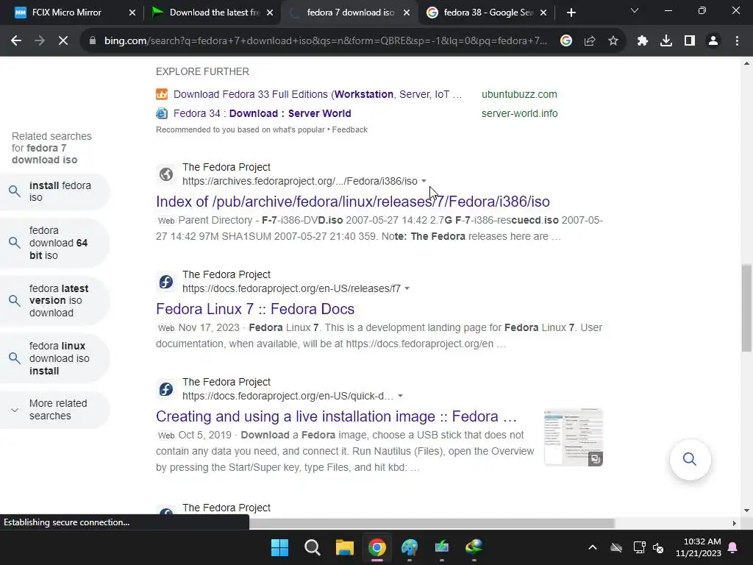Click the Chrome icon in the taskbar

(x=377, y=547)
